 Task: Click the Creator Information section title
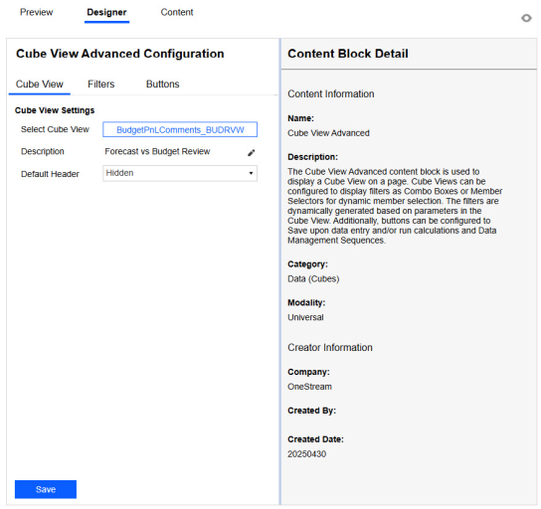click(x=330, y=347)
